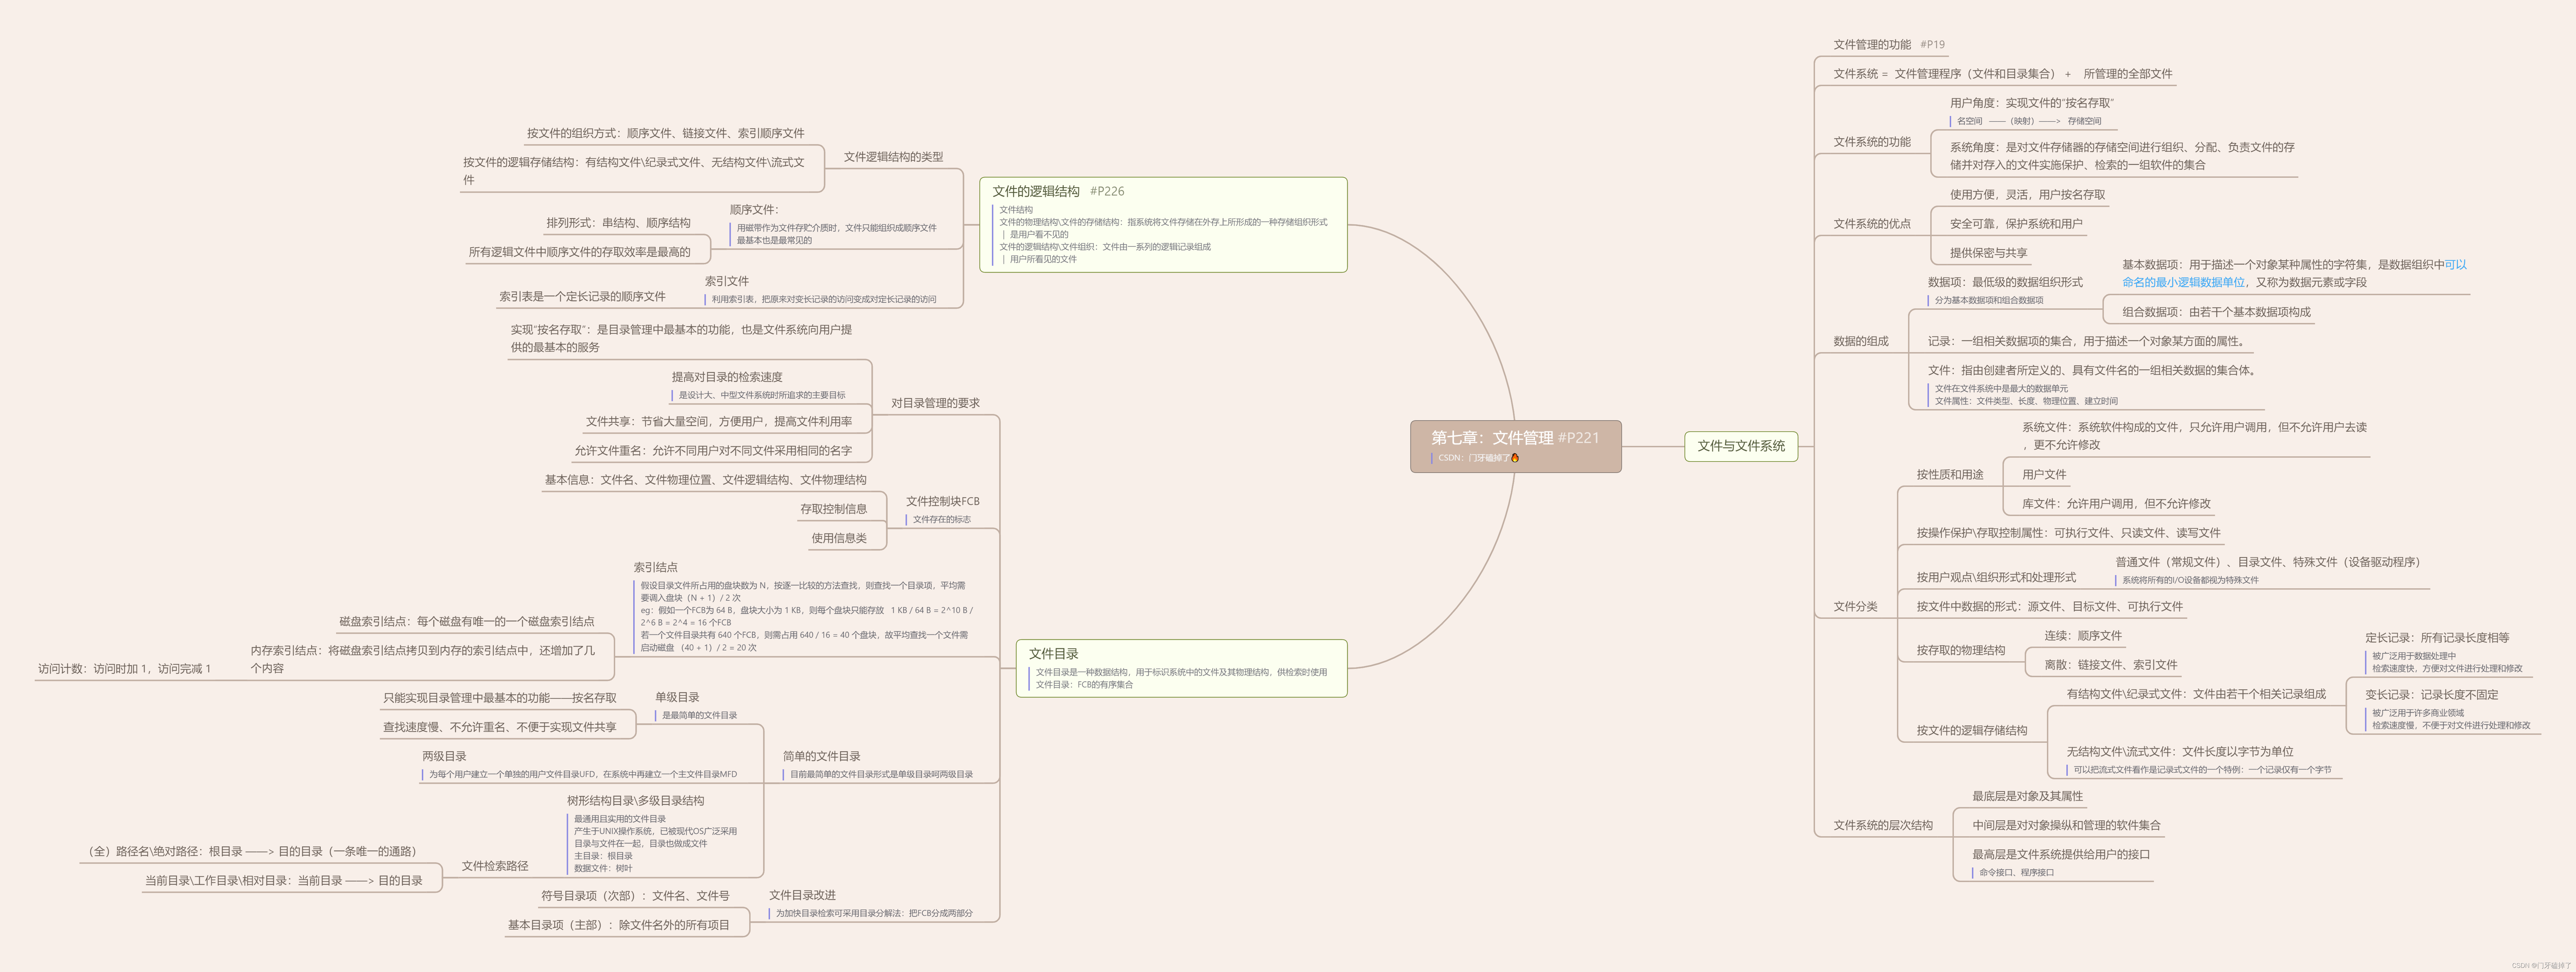
Task: Select the 文件目录 node box
Action: [1181, 668]
